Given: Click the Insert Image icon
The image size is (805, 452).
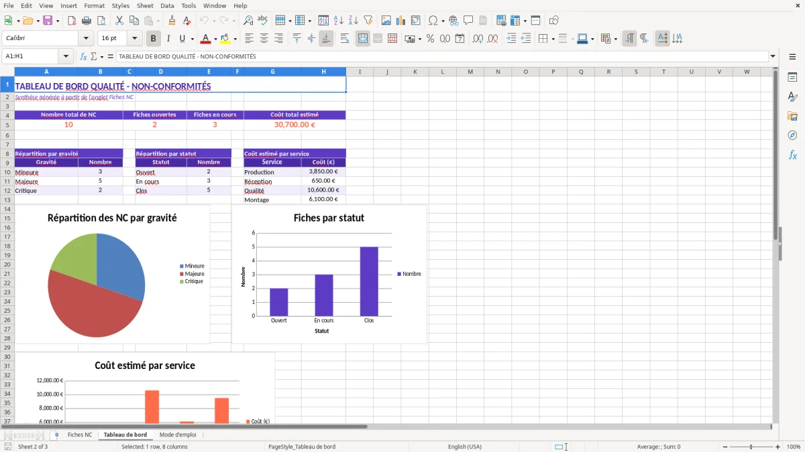Looking at the screenshot, I should pos(386,21).
